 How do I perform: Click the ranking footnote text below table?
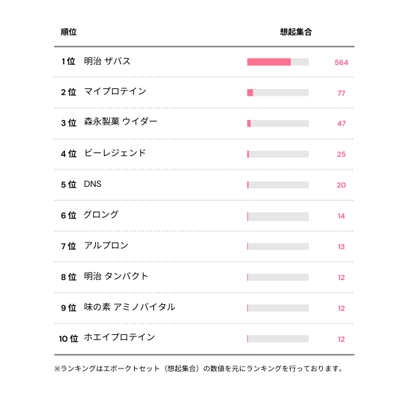pyautogui.click(x=199, y=368)
